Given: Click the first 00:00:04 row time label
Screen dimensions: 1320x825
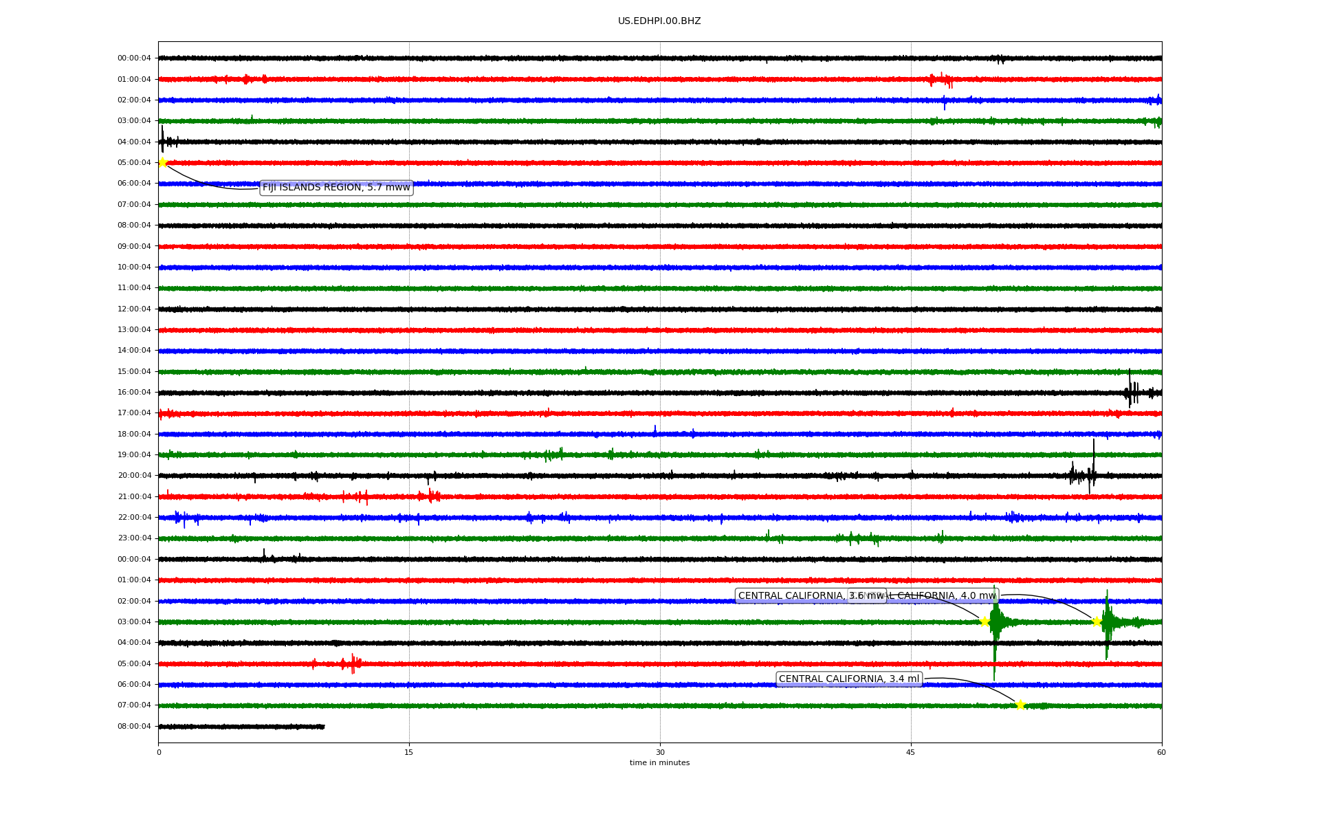Looking at the screenshot, I should coord(134,58).
